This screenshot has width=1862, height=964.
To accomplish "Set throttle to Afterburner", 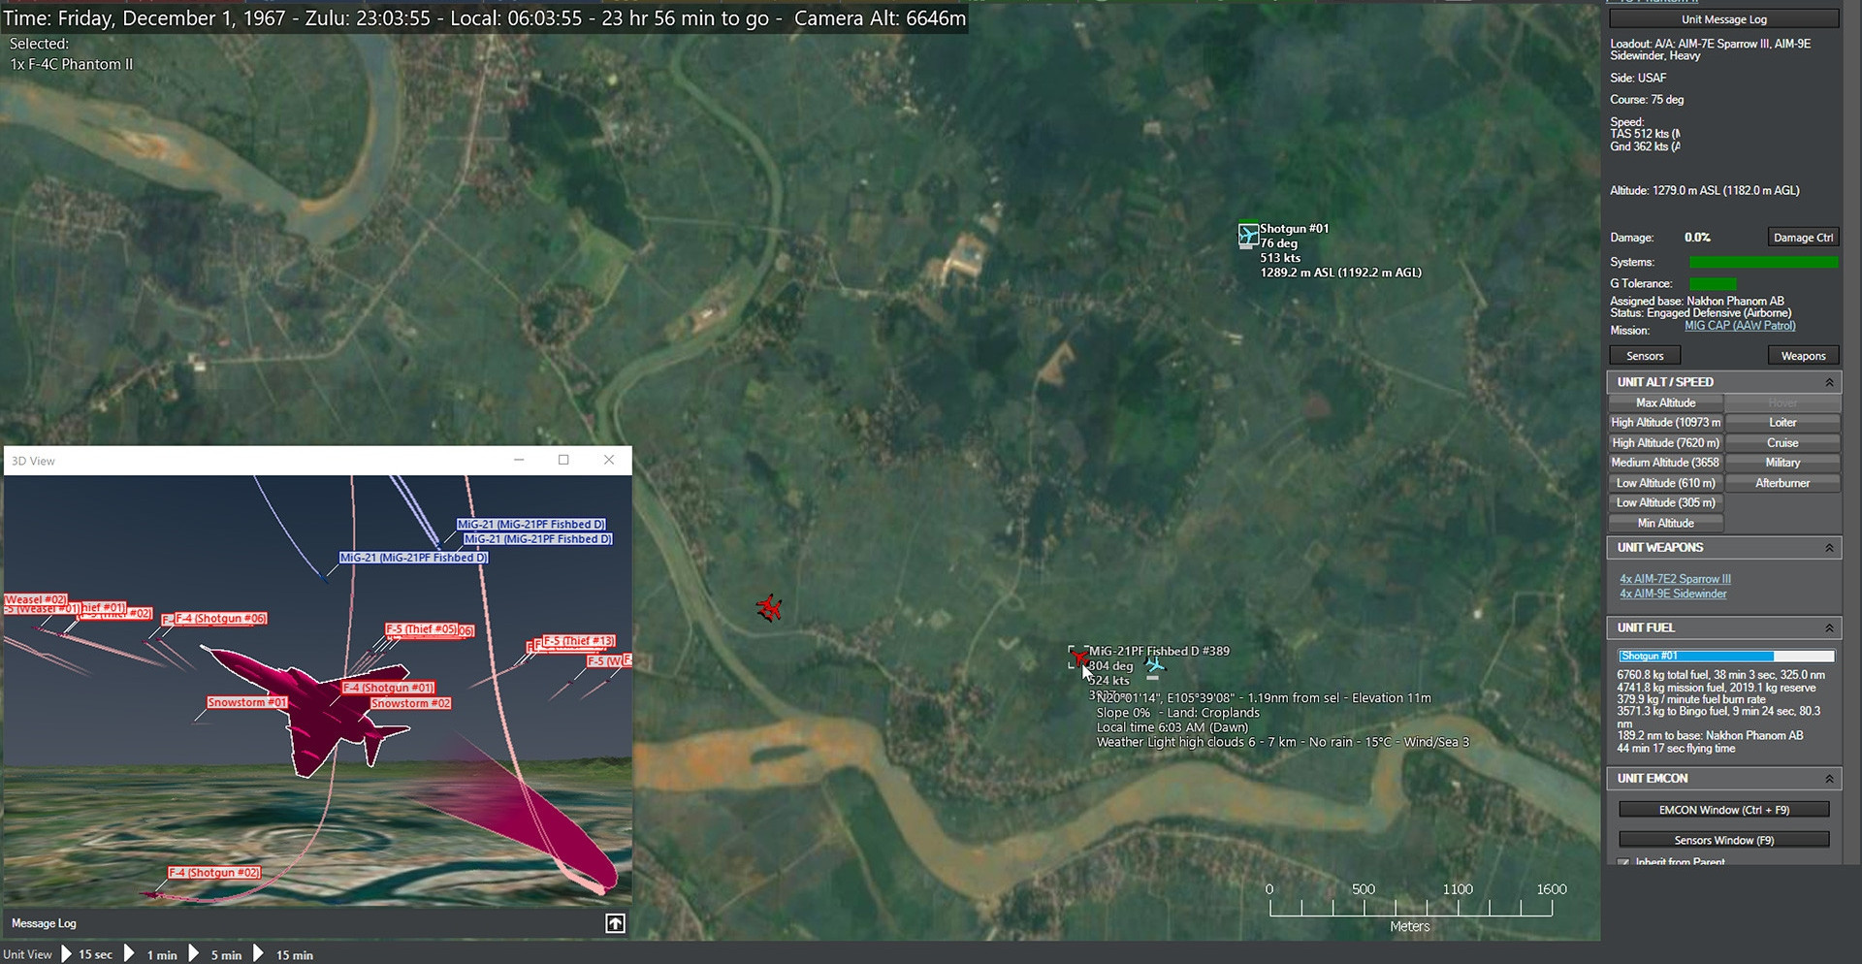I will tap(1782, 483).
